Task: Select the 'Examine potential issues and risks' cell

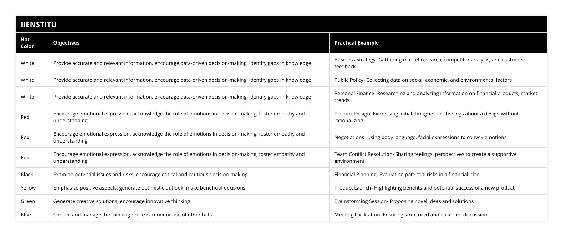Action: click(x=150, y=174)
